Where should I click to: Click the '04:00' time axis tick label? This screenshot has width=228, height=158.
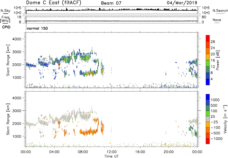coord(54,152)
